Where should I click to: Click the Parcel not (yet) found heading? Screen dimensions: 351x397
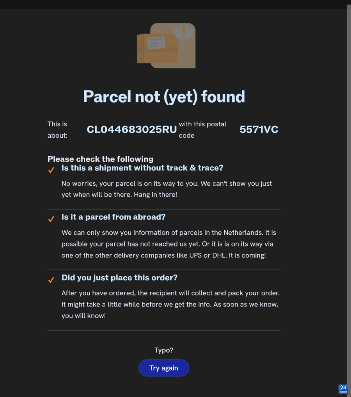pos(164,96)
